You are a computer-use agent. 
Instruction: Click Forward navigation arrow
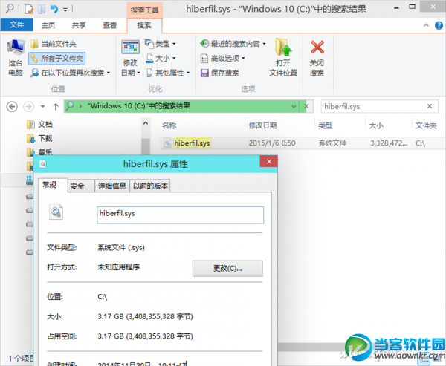click(x=28, y=107)
